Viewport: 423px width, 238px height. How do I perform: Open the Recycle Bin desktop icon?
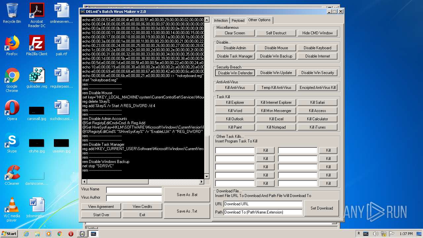pos(12,14)
